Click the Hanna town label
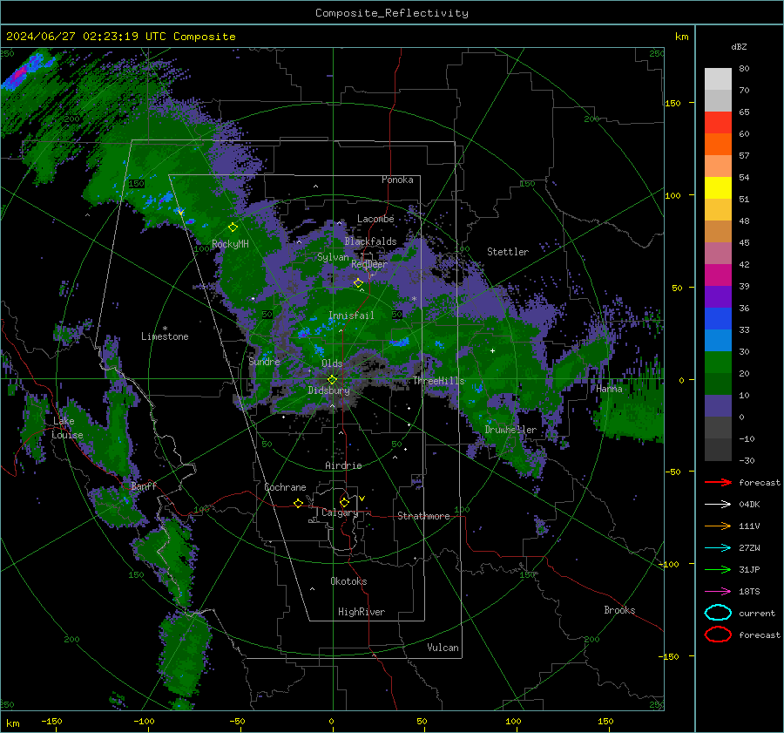 (609, 389)
